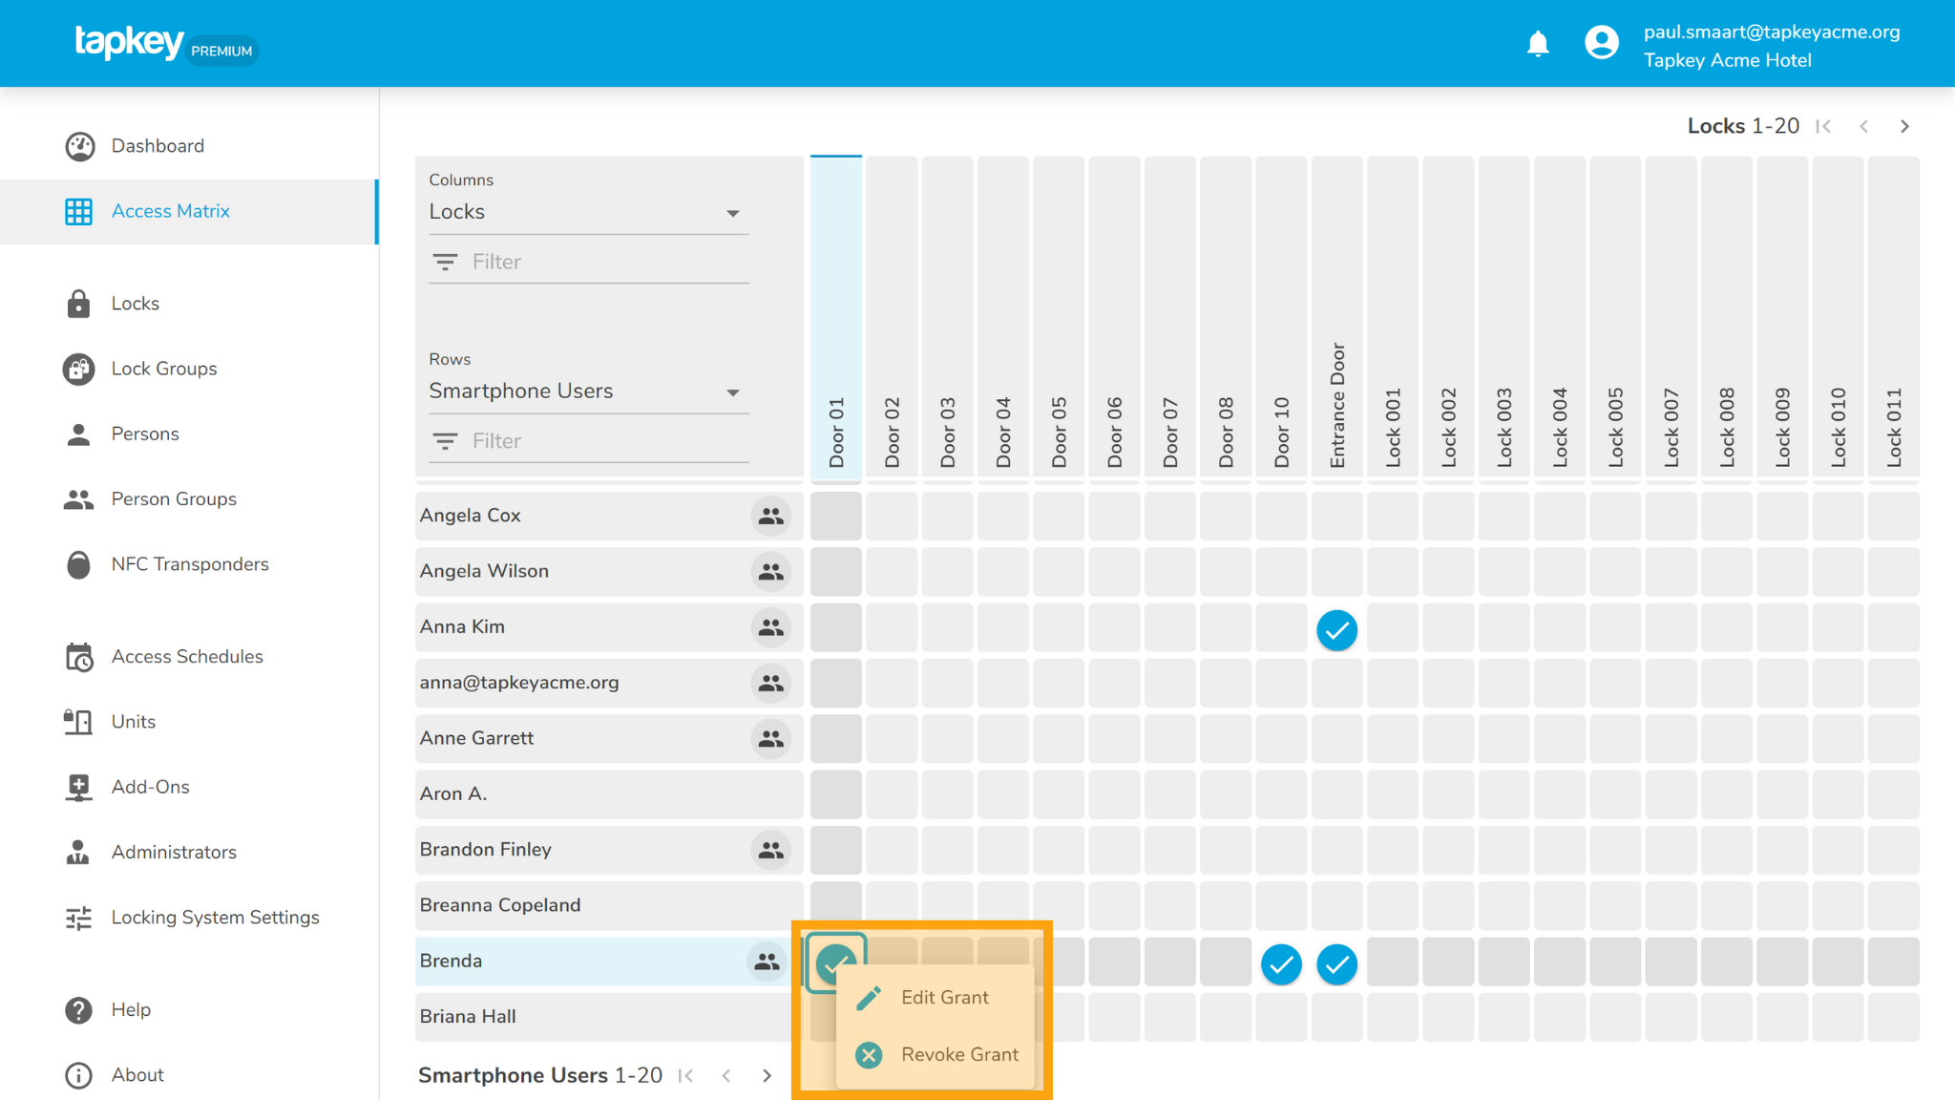Click the NFC Transponders icon
Viewport: 1955px width, 1100px height.
click(78, 564)
